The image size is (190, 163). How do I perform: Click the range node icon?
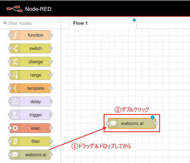[x=15, y=75]
